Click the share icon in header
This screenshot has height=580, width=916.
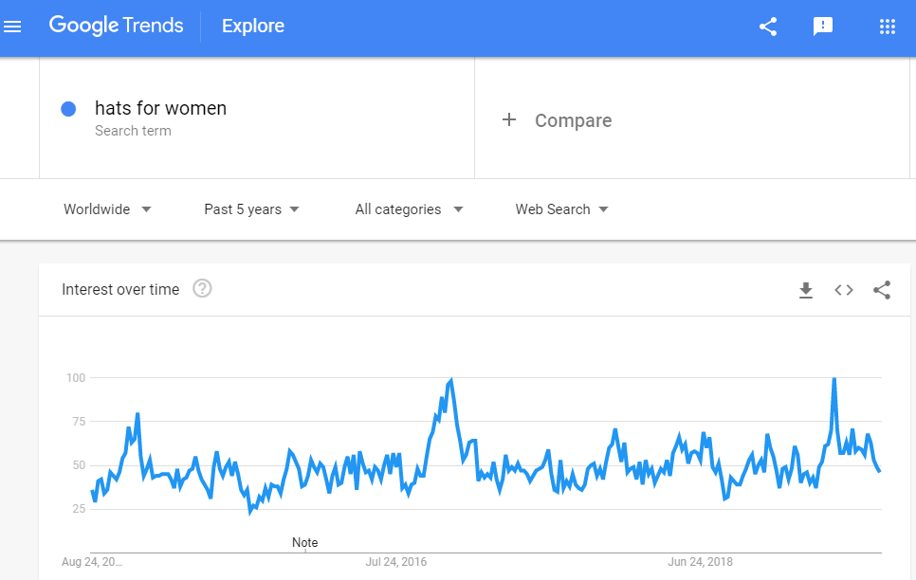[x=768, y=27]
